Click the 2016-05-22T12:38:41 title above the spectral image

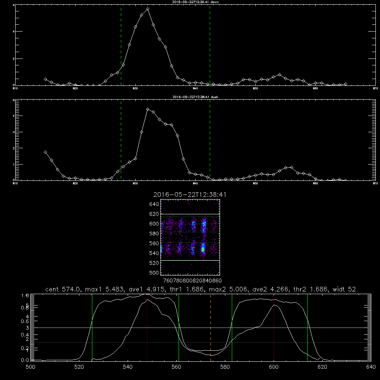pyautogui.click(x=190, y=195)
